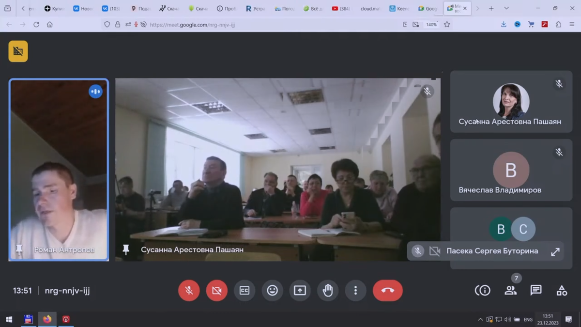Switch to the Погод tab
581x327 pixels.
pos(284,9)
